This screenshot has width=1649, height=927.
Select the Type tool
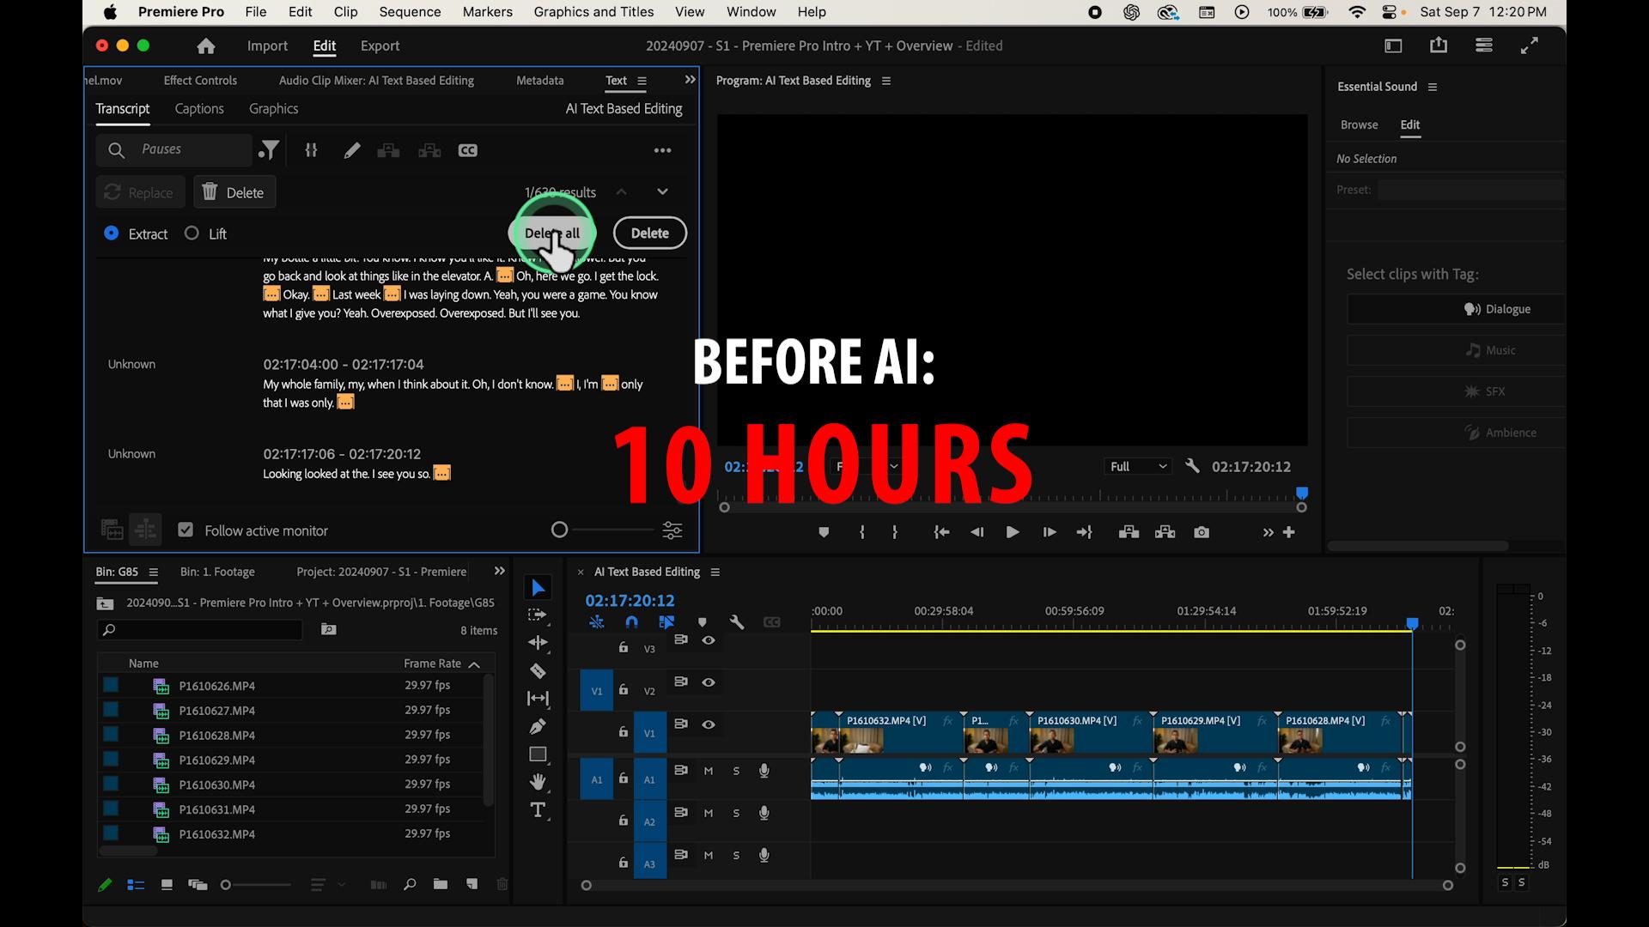(x=538, y=810)
